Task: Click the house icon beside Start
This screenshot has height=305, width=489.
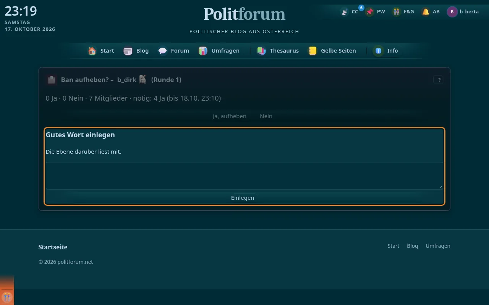Action: 92,51
